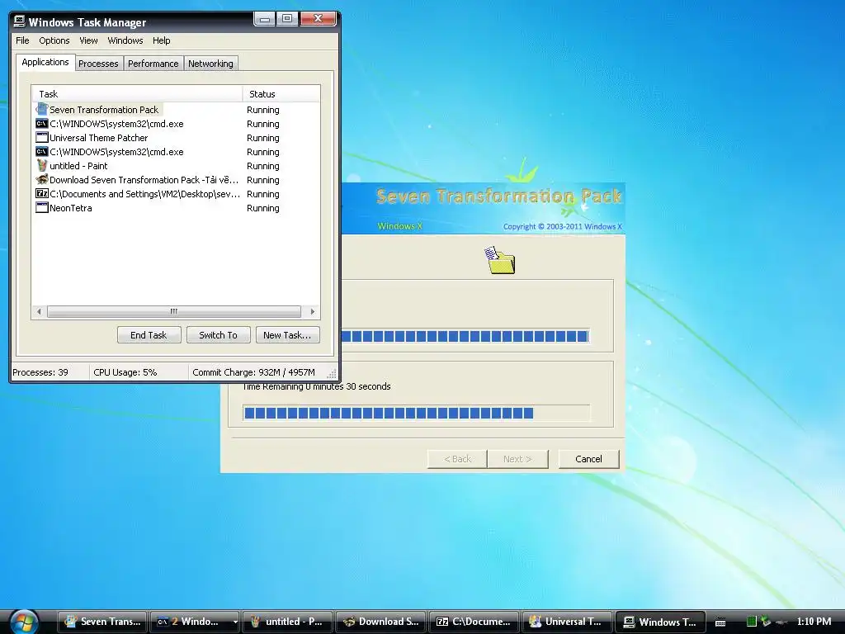Click the Switch To button
This screenshot has width=845, height=634.
pyautogui.click(x=218, y=335)
